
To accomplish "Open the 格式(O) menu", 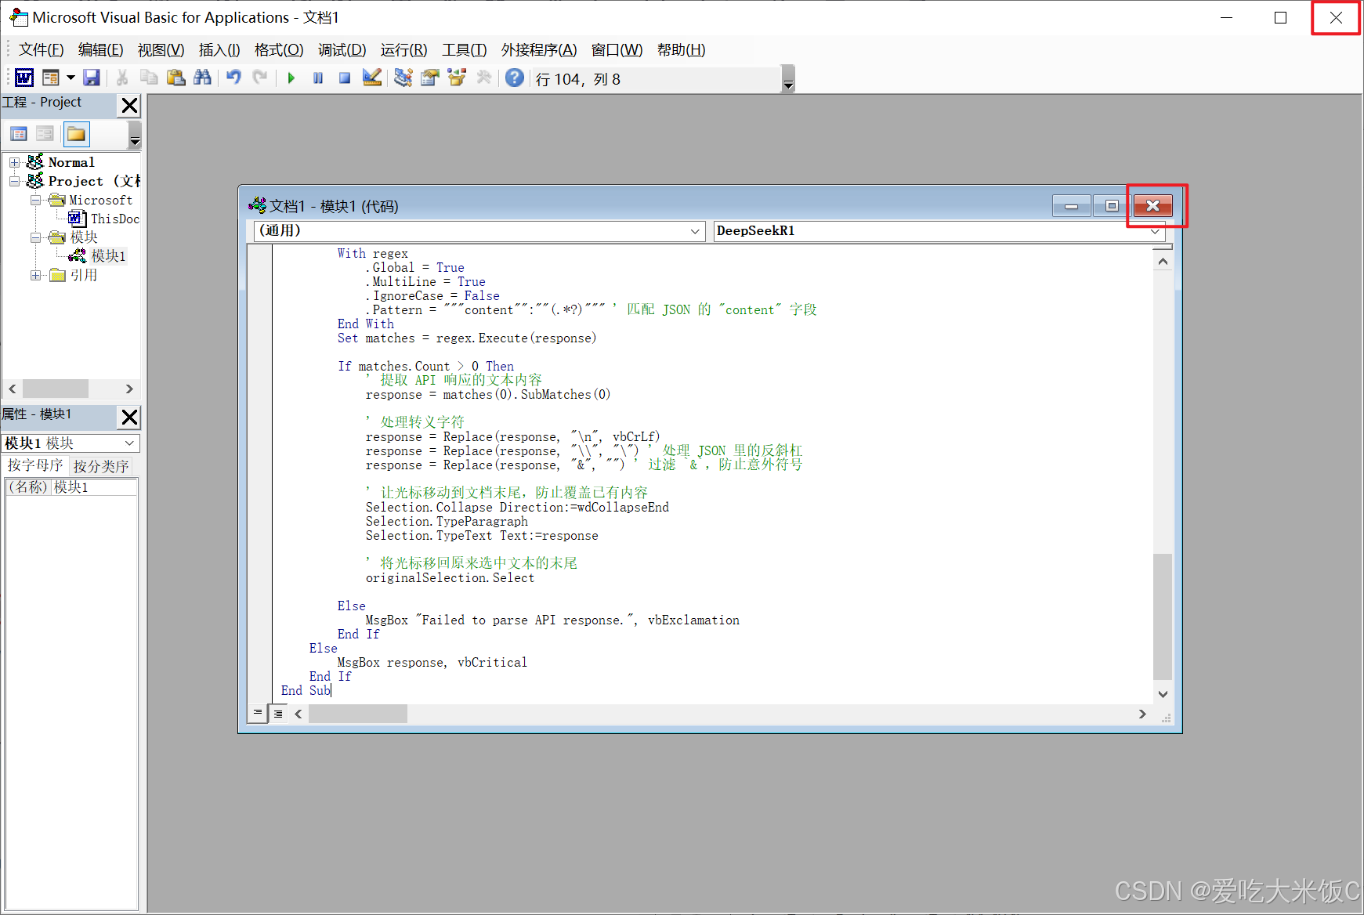I will [279, 50].
